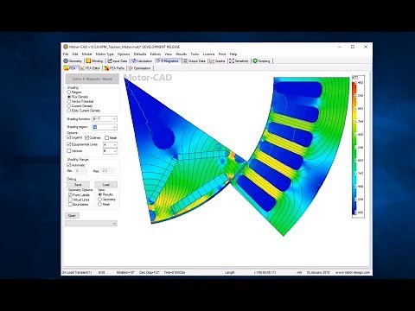Open the Licence menu
This screenshot has width=415, height=311.
(208, 54)
